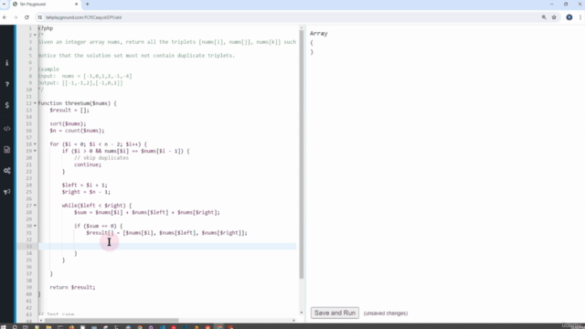Collapse the while loop fold at line 27

[35, 206]
